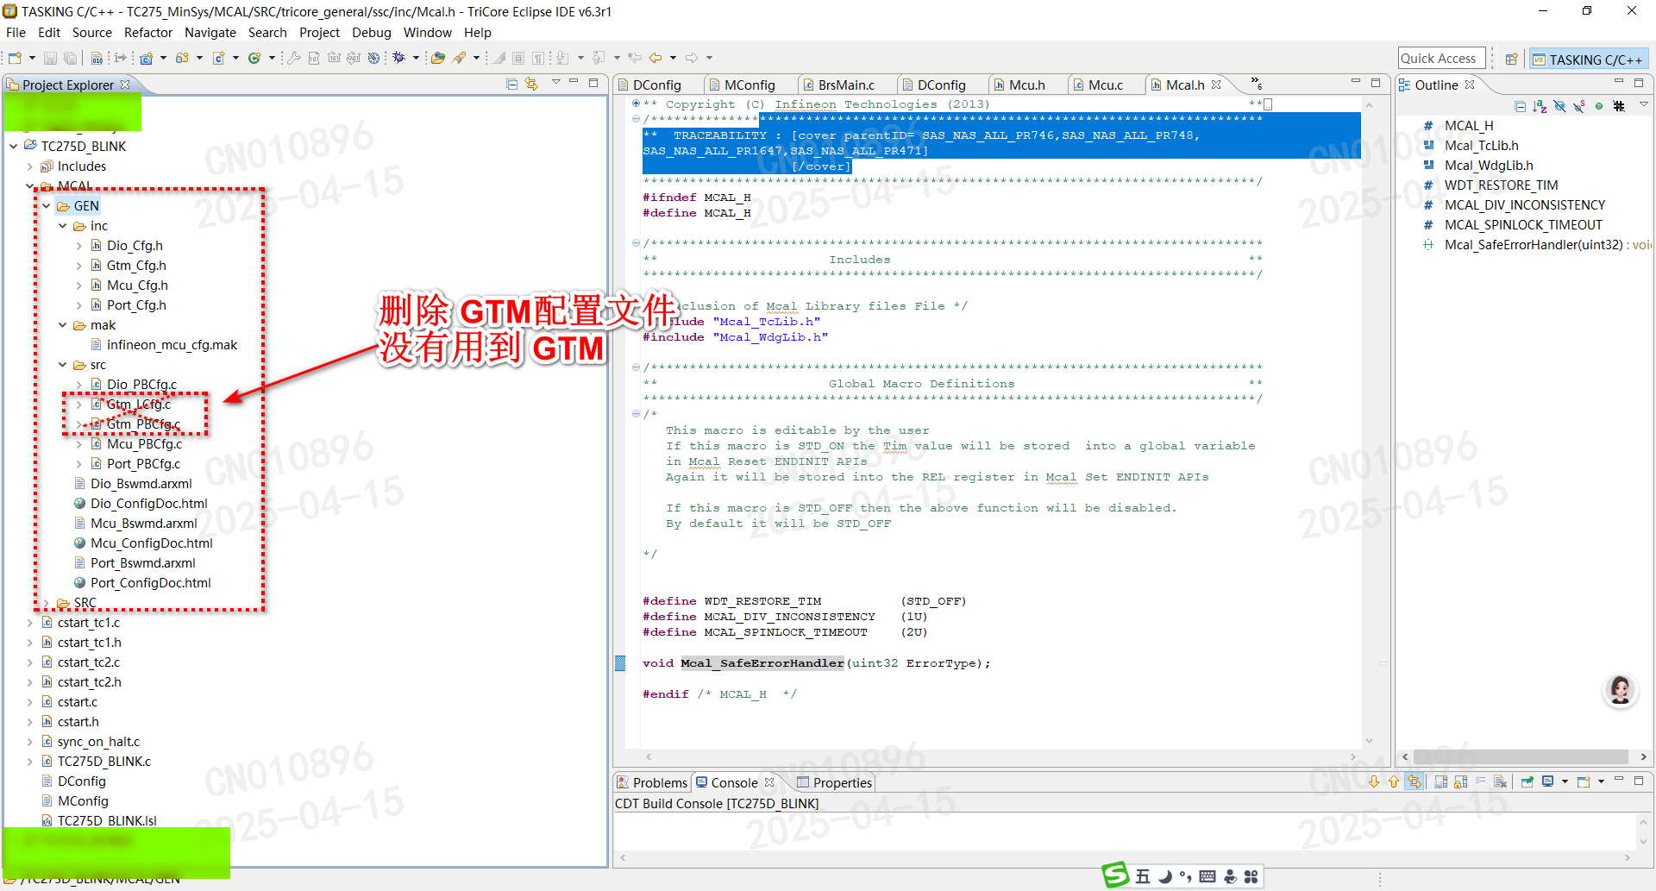Screen dimensions: 1656x891
Task: Click the Open Console window icon
Action: tap(1584, 781)
